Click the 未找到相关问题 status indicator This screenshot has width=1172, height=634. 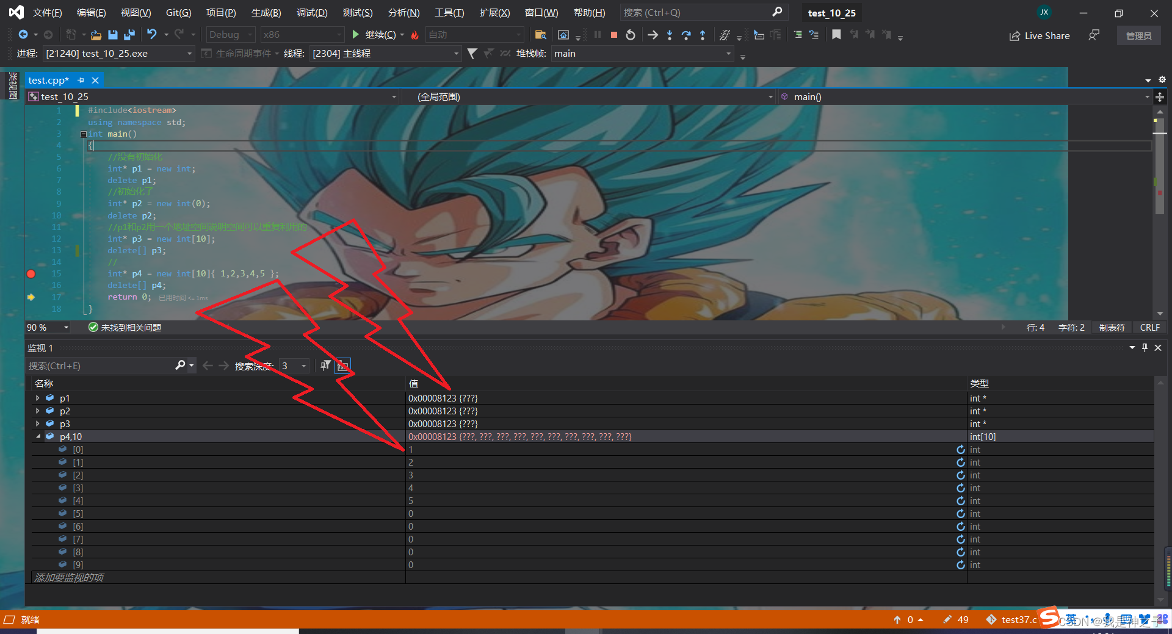click(125, 328)
